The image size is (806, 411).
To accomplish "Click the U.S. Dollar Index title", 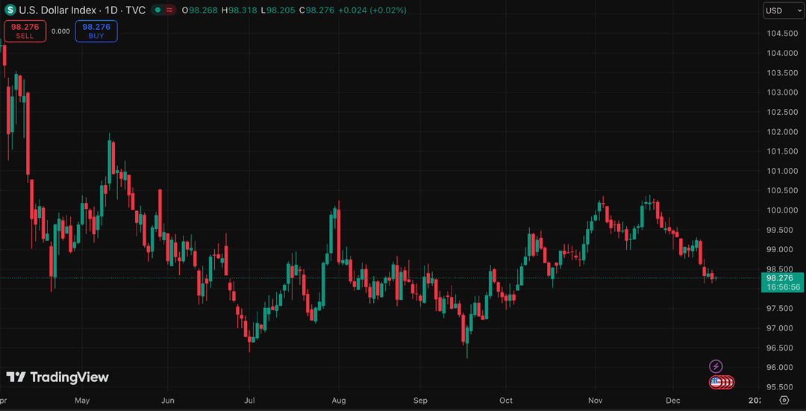I will 58,10.
